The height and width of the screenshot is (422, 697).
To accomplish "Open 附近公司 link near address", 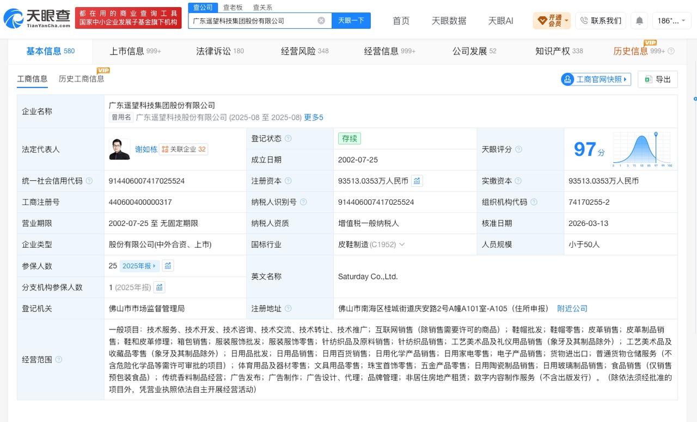I will click(x=572, y=309).
